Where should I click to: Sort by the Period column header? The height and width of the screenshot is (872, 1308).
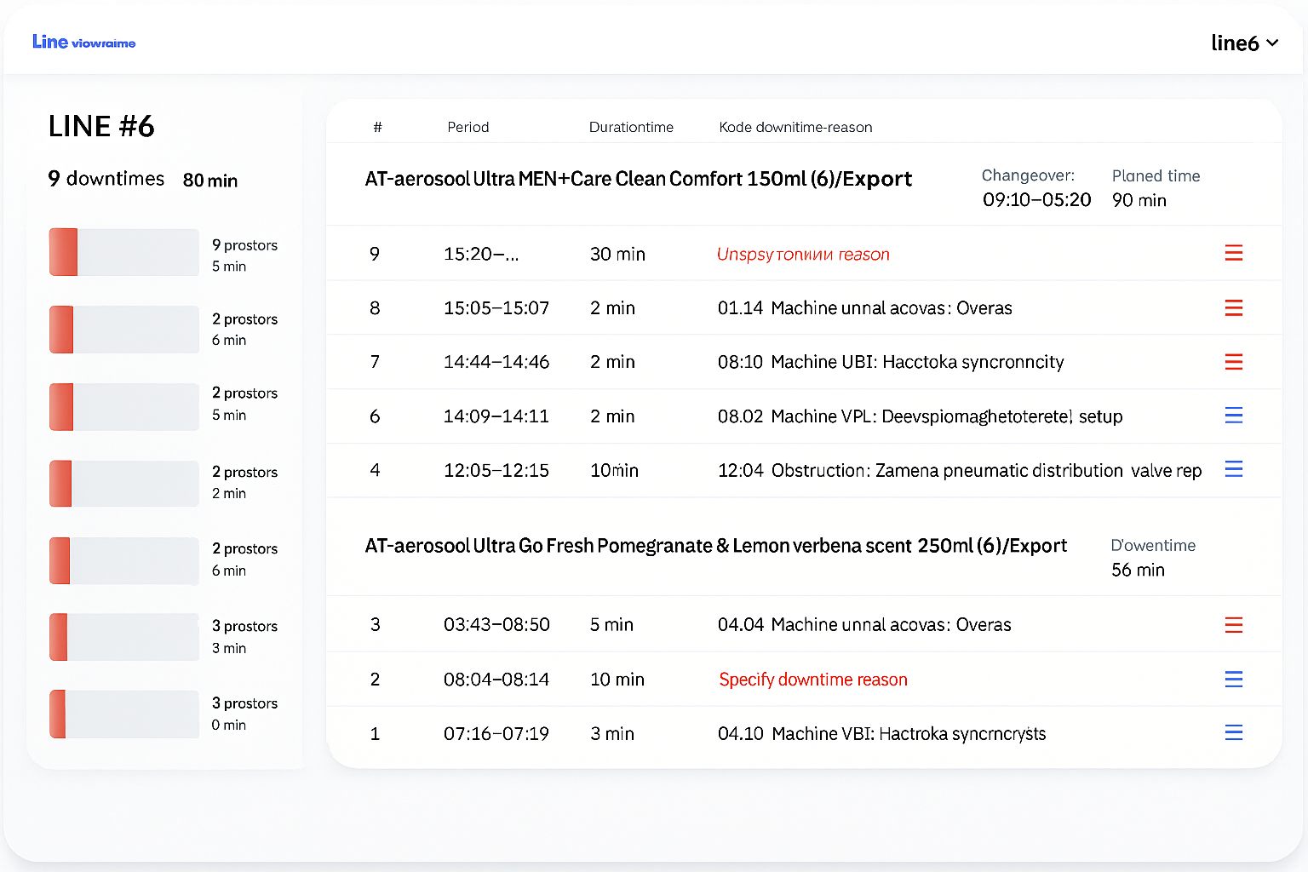pos(468,127)
